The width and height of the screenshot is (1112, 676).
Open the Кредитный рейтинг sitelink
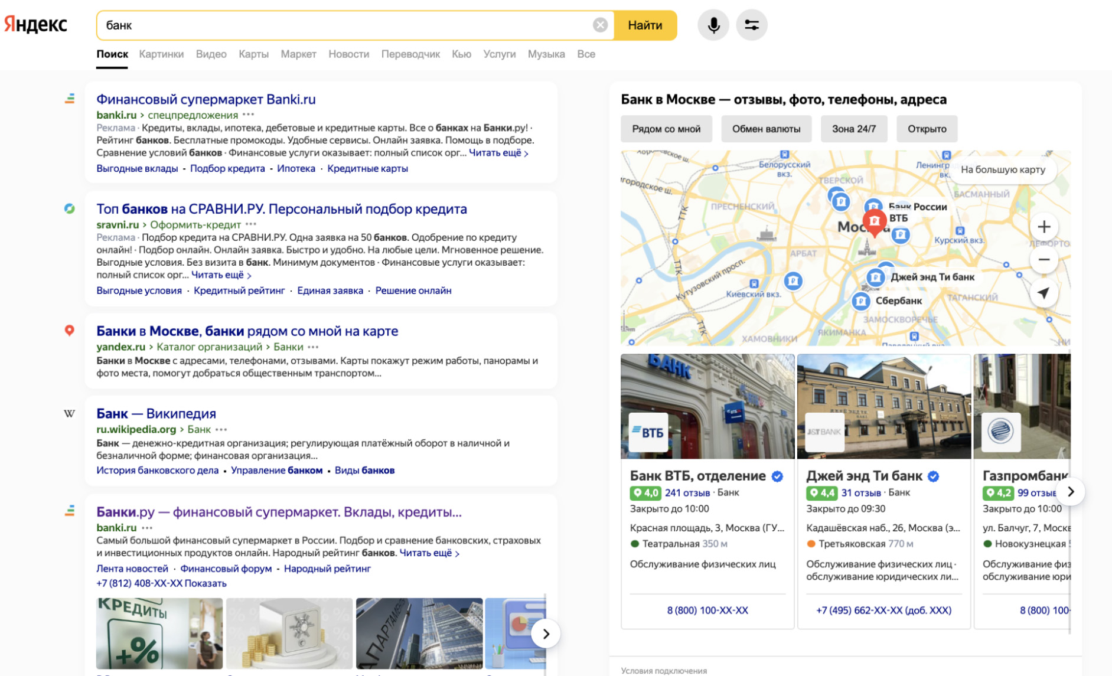239,290
